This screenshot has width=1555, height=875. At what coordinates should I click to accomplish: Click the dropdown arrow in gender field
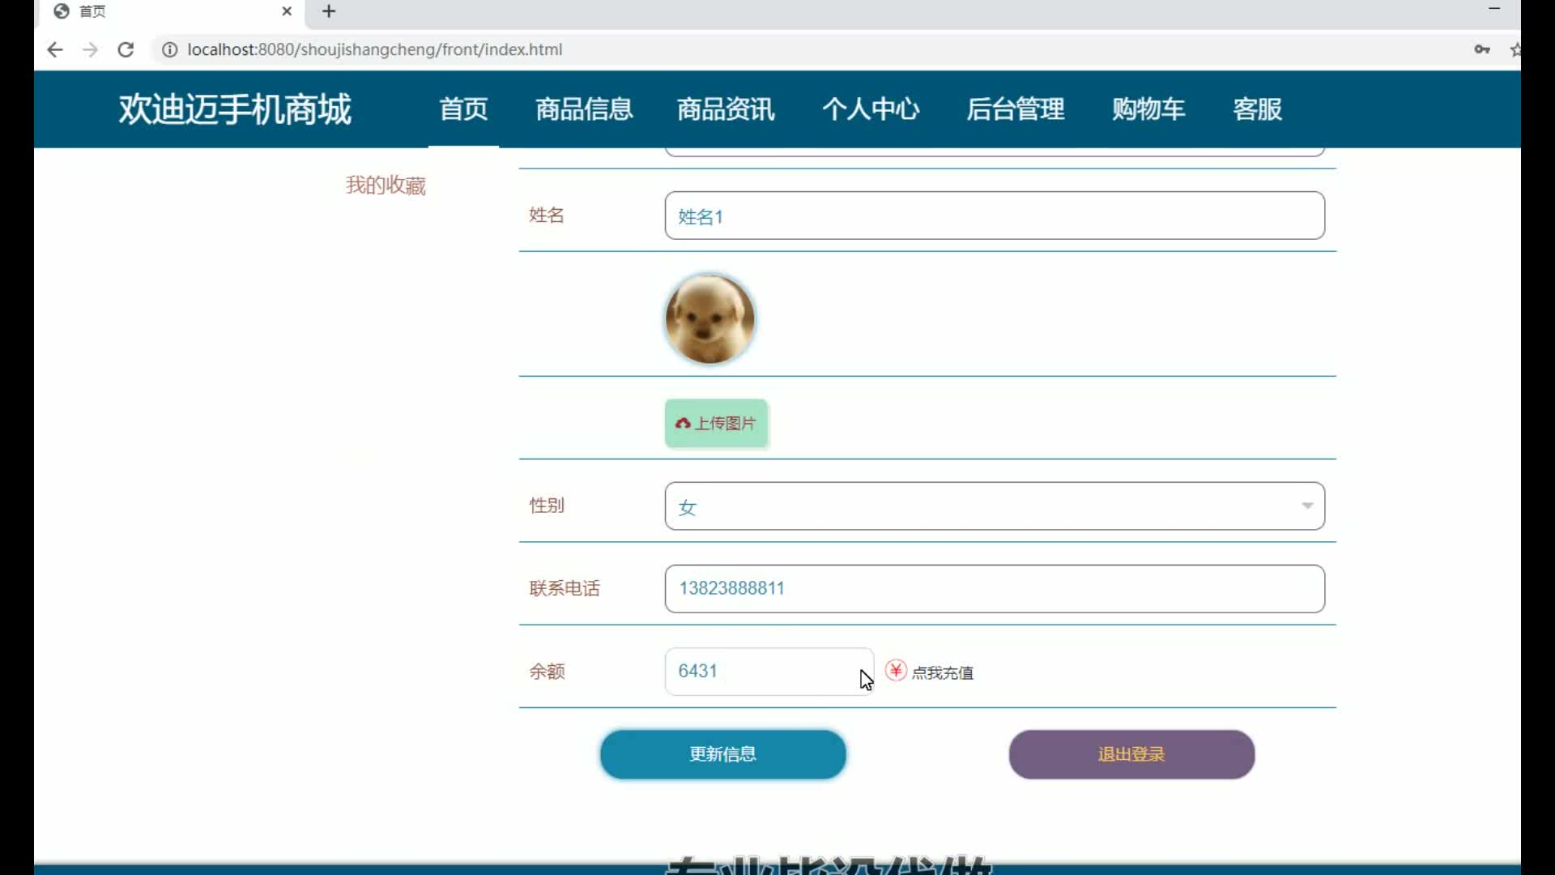[x=1306, y=506]
